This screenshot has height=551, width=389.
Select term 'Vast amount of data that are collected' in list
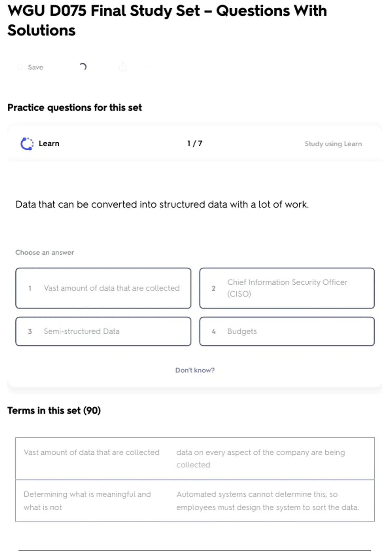91,452
